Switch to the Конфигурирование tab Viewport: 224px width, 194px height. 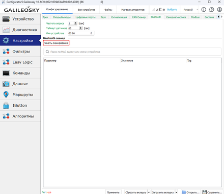[57, 9]
